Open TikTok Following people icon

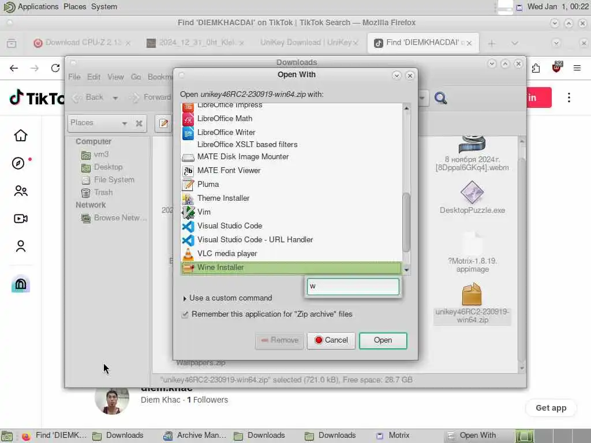(x=20, y=191)
